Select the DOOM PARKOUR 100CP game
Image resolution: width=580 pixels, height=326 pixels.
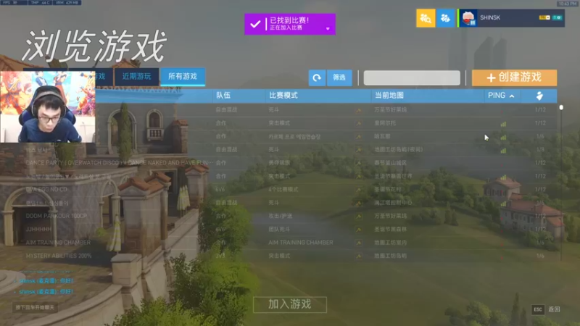click(x=57, y=216)
